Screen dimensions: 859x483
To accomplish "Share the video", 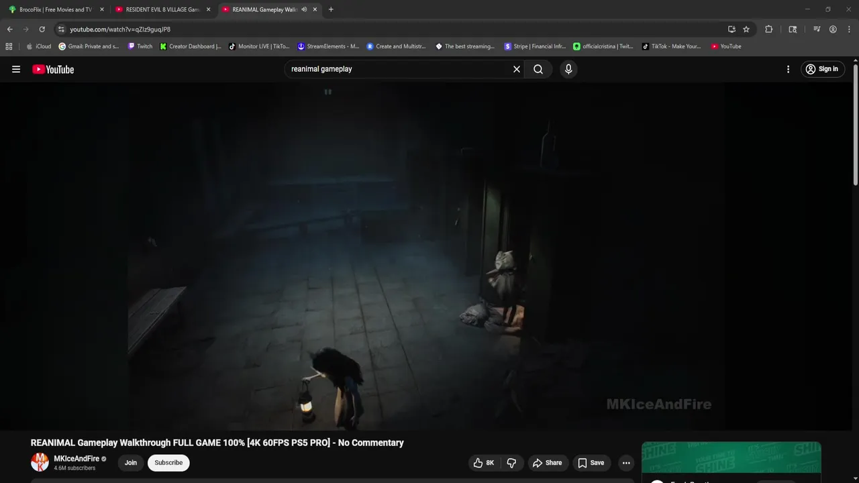I will click(547, 463).
